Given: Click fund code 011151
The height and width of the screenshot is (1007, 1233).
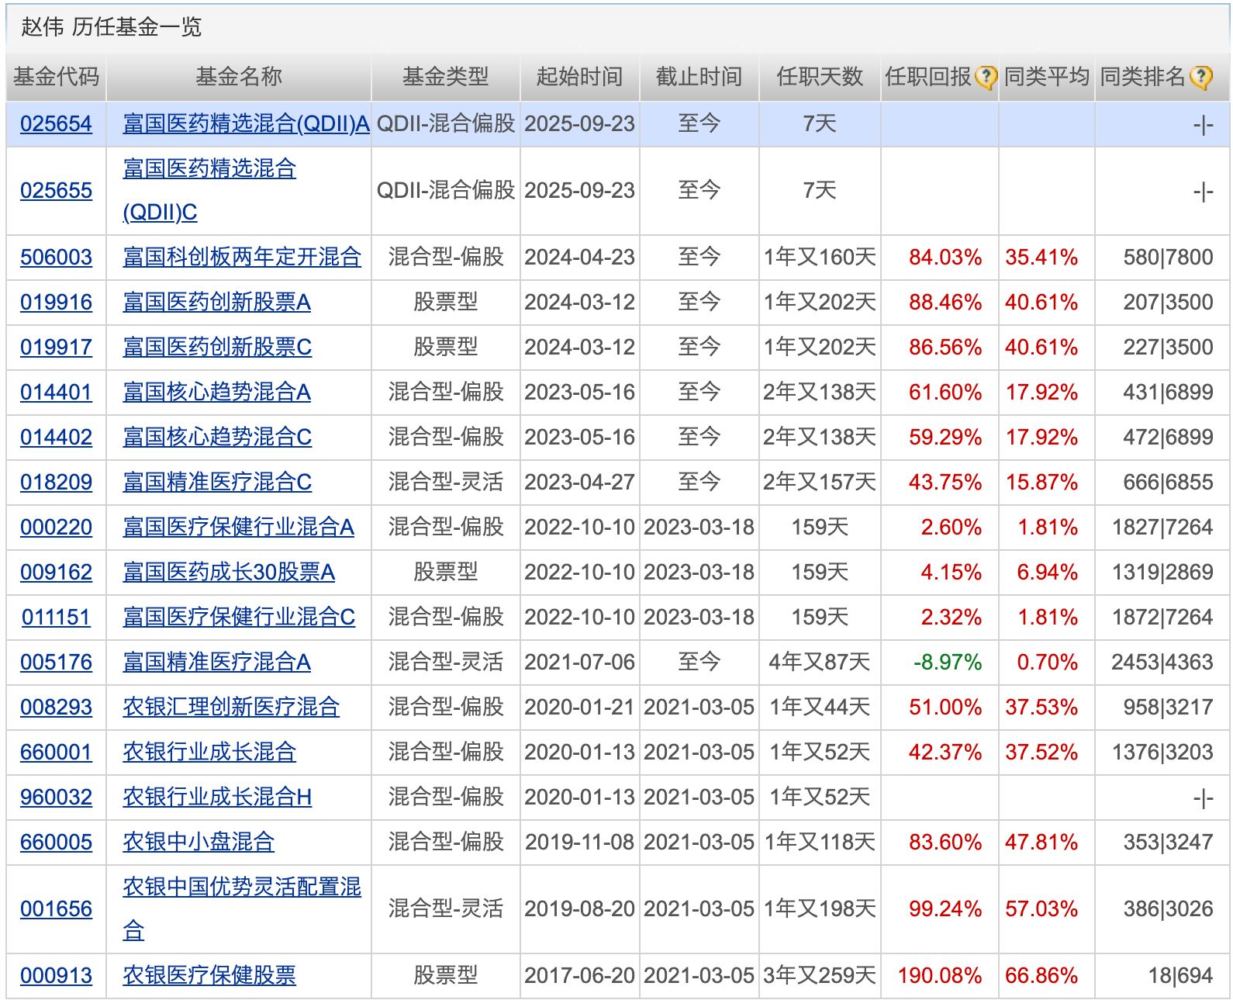Looking at the screenshot, I should pyautogui.click(x=56, y=618).
